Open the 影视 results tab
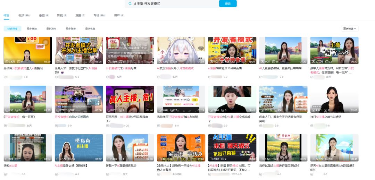375x180 pixels. (x=62, y=15)
